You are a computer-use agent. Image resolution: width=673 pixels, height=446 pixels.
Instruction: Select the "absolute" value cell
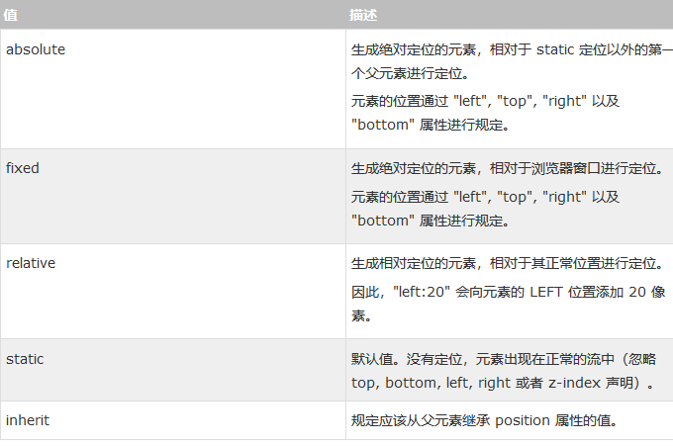pyautogui.click(x=36, y=49)
